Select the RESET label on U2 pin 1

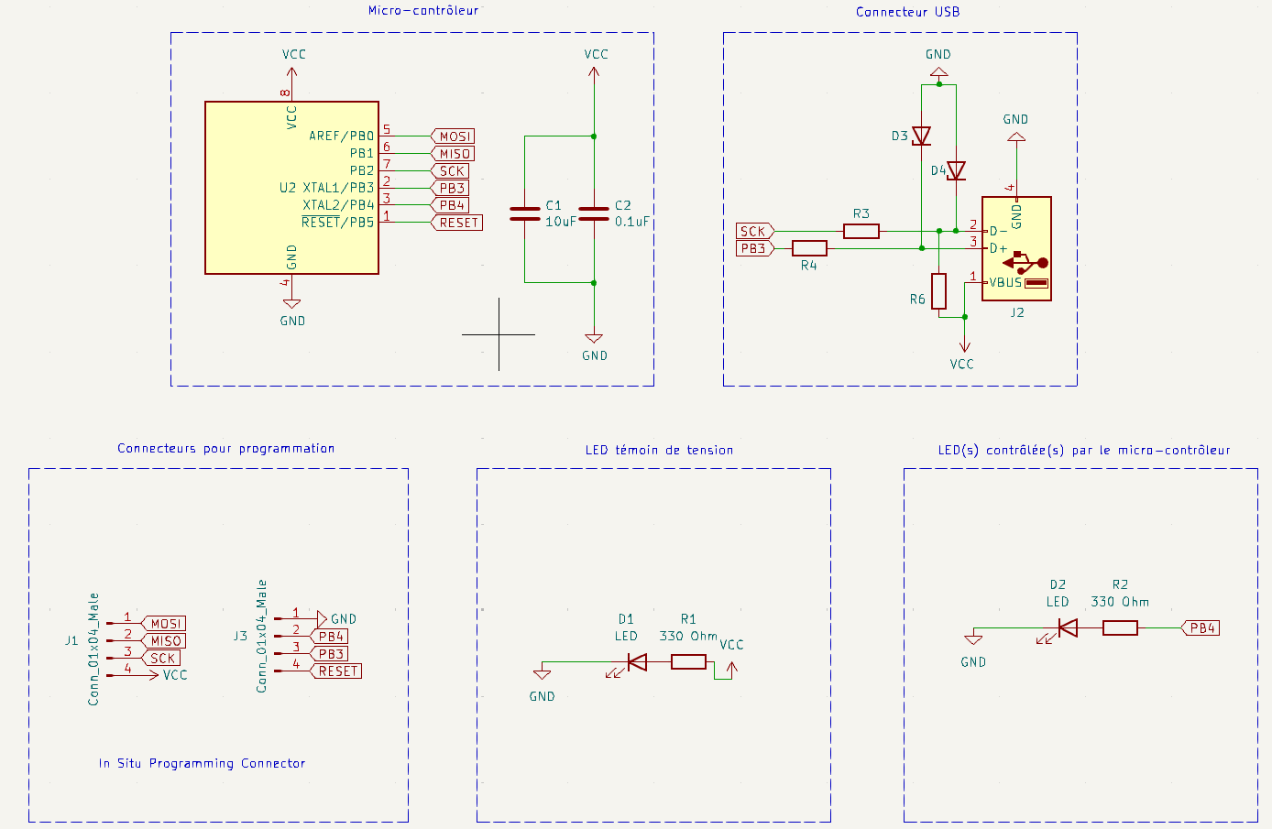coord(458,223)
